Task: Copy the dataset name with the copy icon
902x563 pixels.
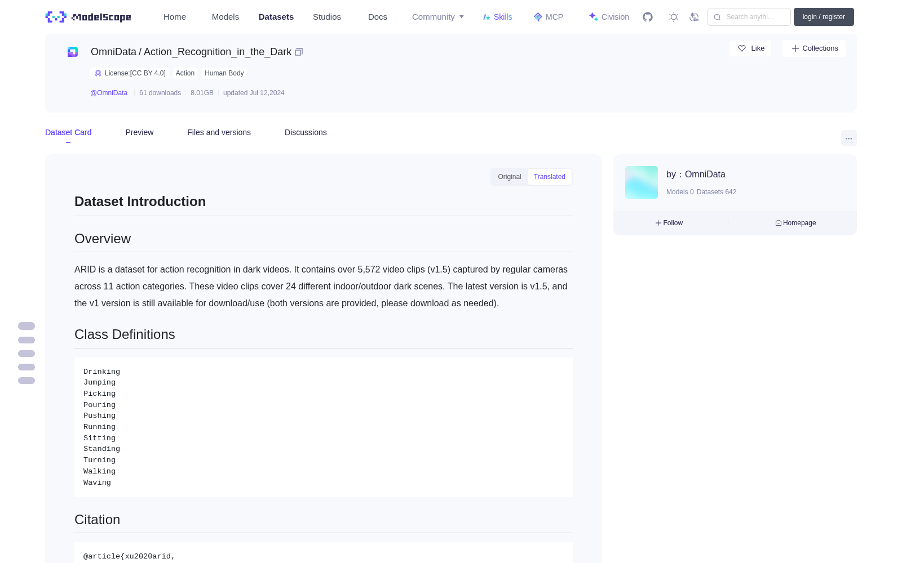Action: 299,52
